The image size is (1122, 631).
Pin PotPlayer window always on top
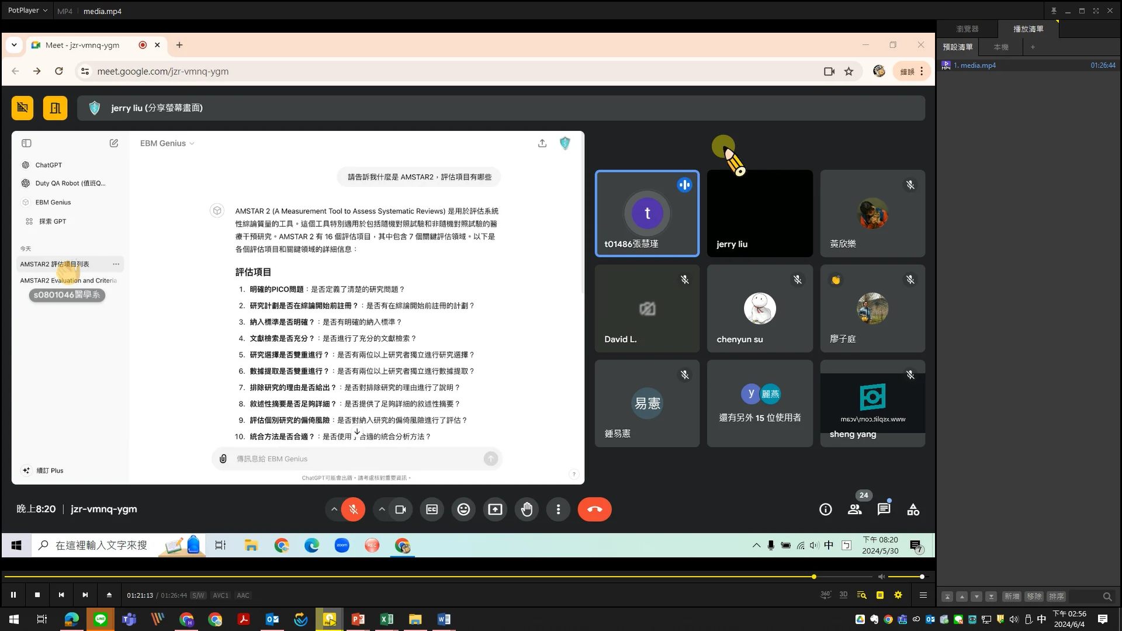pos(1054,11)
